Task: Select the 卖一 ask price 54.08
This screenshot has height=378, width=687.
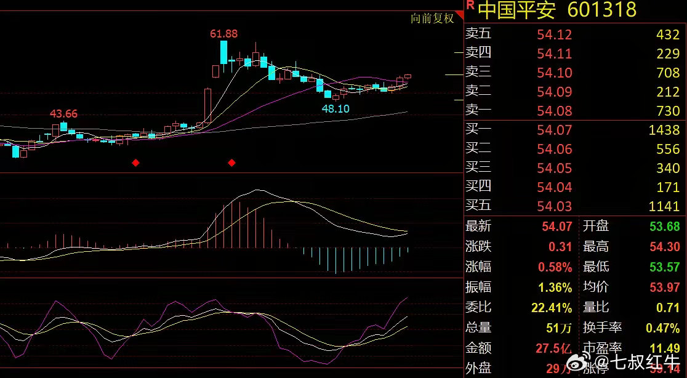Action: 555,111
